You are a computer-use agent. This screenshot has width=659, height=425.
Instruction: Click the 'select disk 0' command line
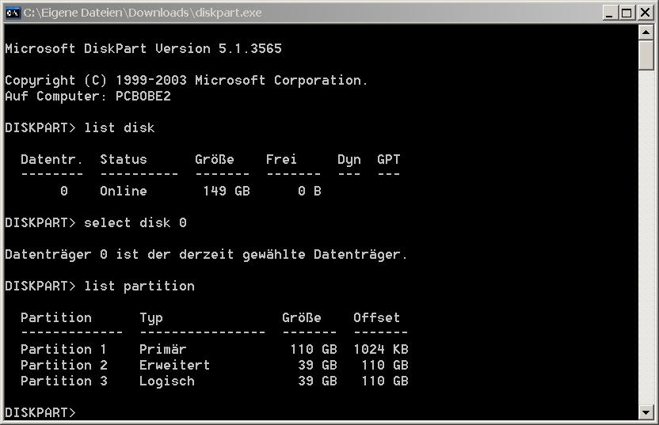click(96, 222)
